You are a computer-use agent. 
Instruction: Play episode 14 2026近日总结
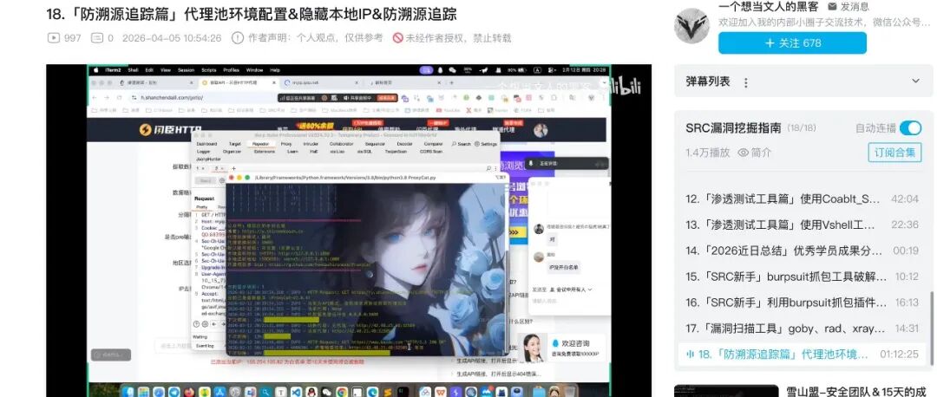[803, 251]
